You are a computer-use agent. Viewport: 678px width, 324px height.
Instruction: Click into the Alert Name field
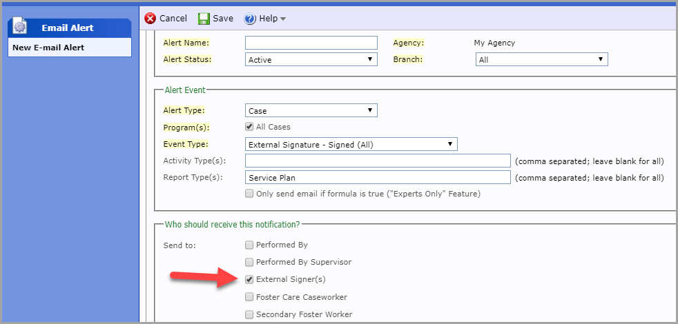coord(311,43)
